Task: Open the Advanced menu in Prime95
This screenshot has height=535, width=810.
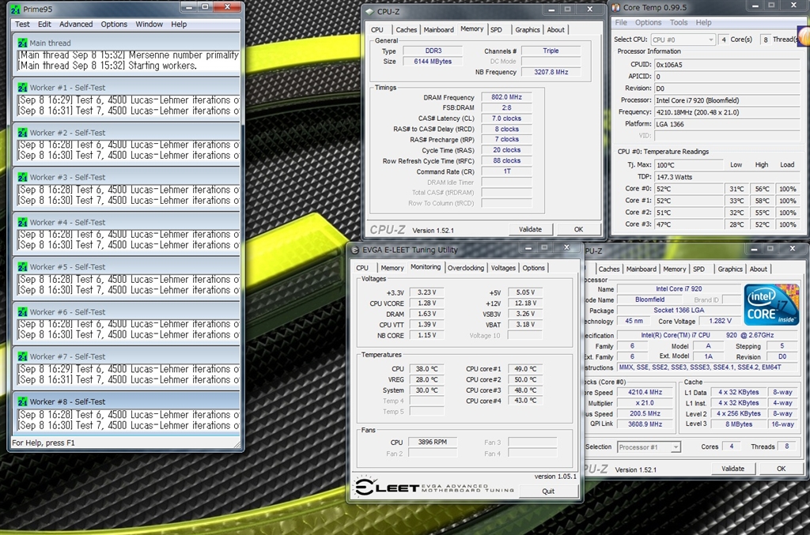Action: 76,24
